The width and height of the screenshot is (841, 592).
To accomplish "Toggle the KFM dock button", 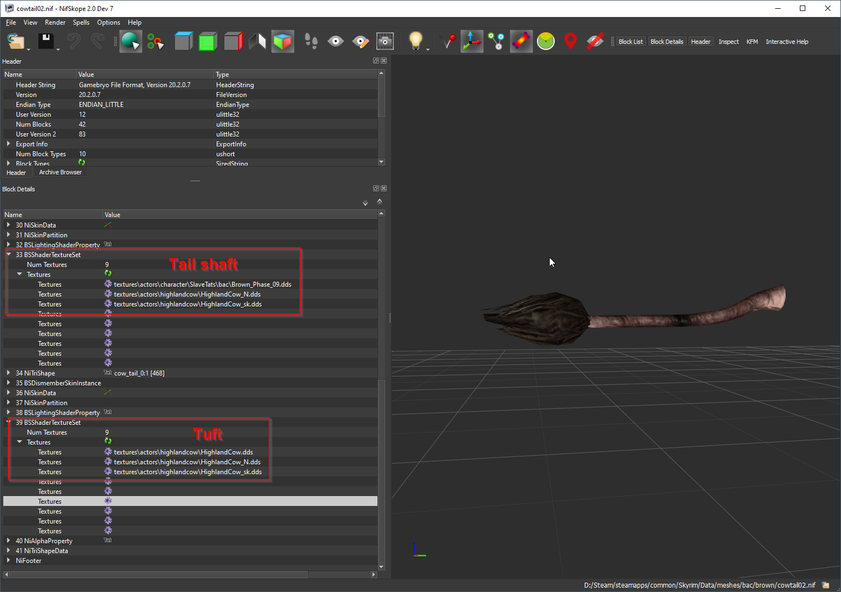I will click(x=752, y=42).
